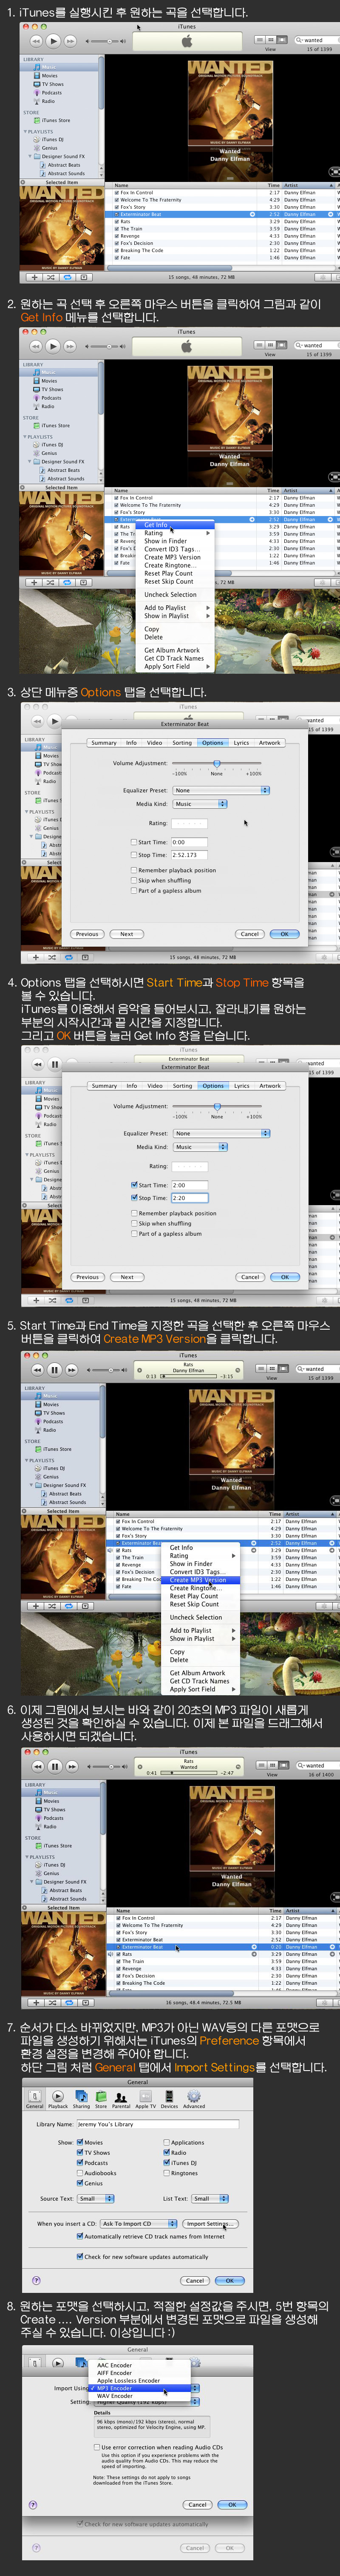This screenshot has width=340, height=2576.
Task: Toggle Applications checkbox in step 7 preferences
Action: pyautogui.click(x=166, y=2142)
